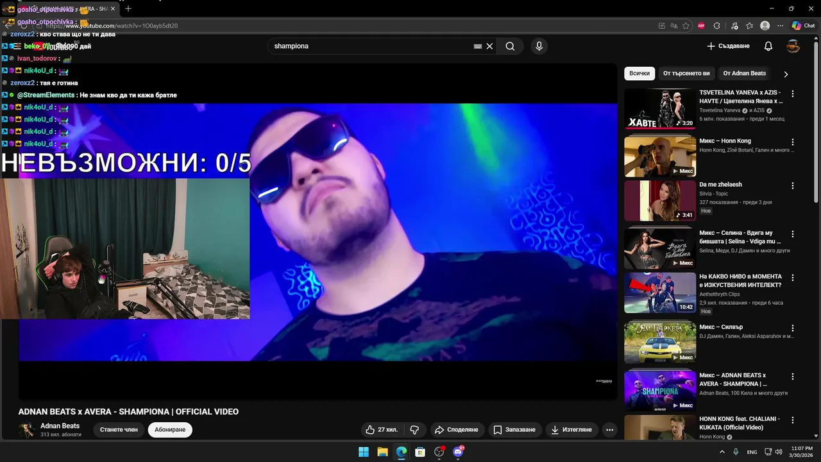Screen dimensions: 821x462
Task: Search YouTube with the magnifier icon
Action: point(510,46)
